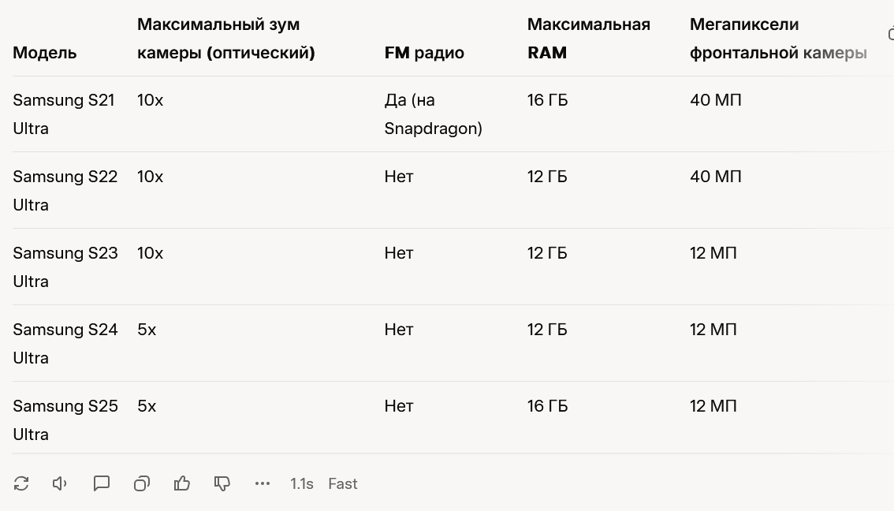Screen dimensions: 894x511
Task: Give the response a thumbs down
Action: pos(222,483)
